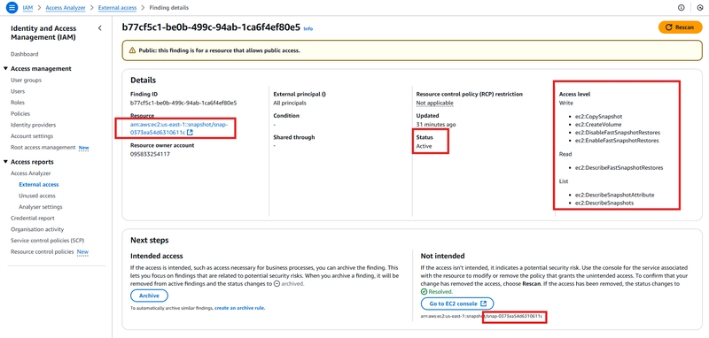
Task: Collapse the IAM sidebar with the chevron
Action: [100, 28]
